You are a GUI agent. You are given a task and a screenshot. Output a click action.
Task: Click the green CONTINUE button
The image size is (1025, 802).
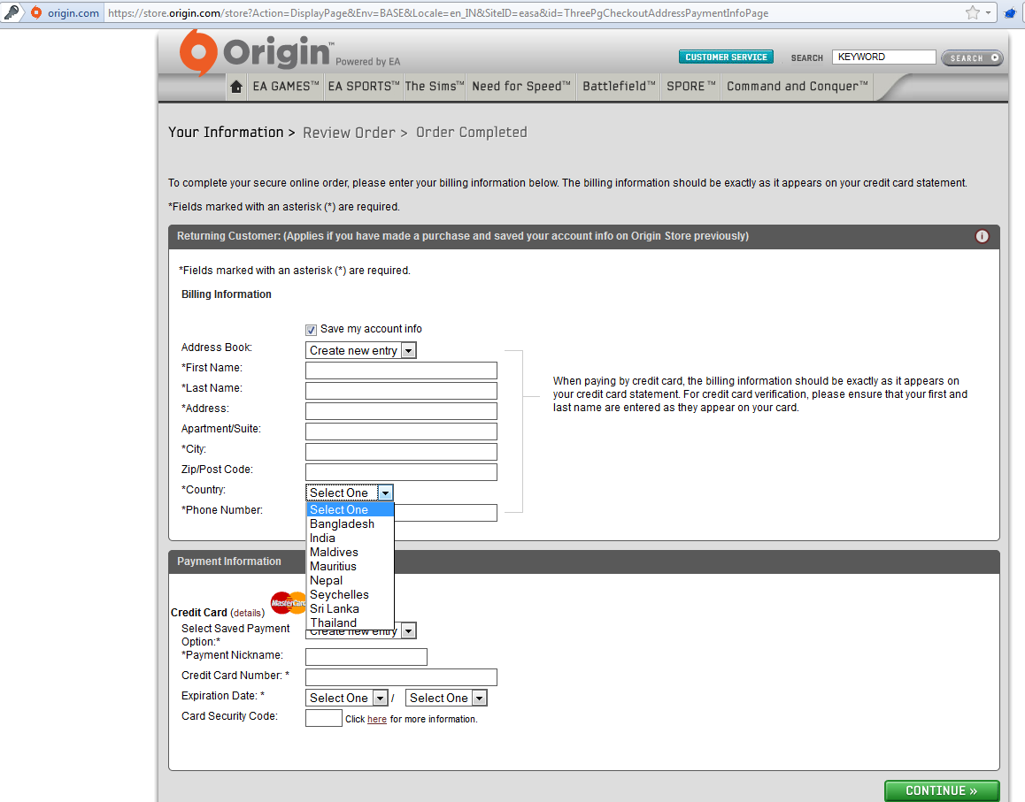tap(941, 791)
